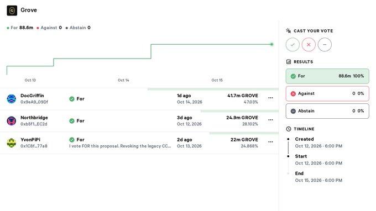
Task: Click the Grove logo icon
Action: pos(12,10)
